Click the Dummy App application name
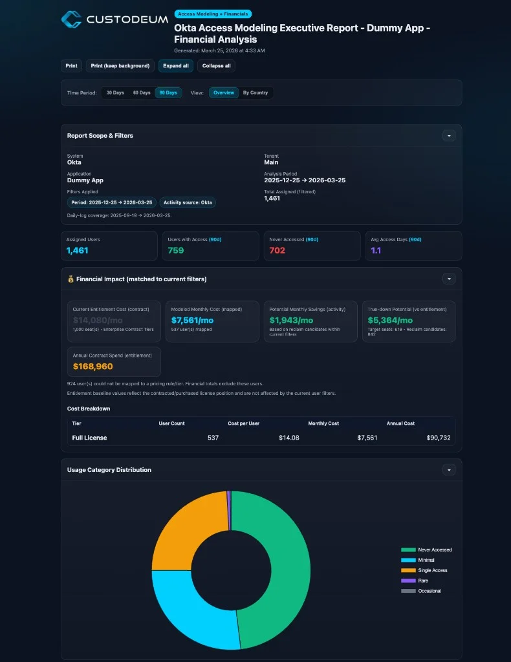The image size is (511, 662). tap(85, 180)
